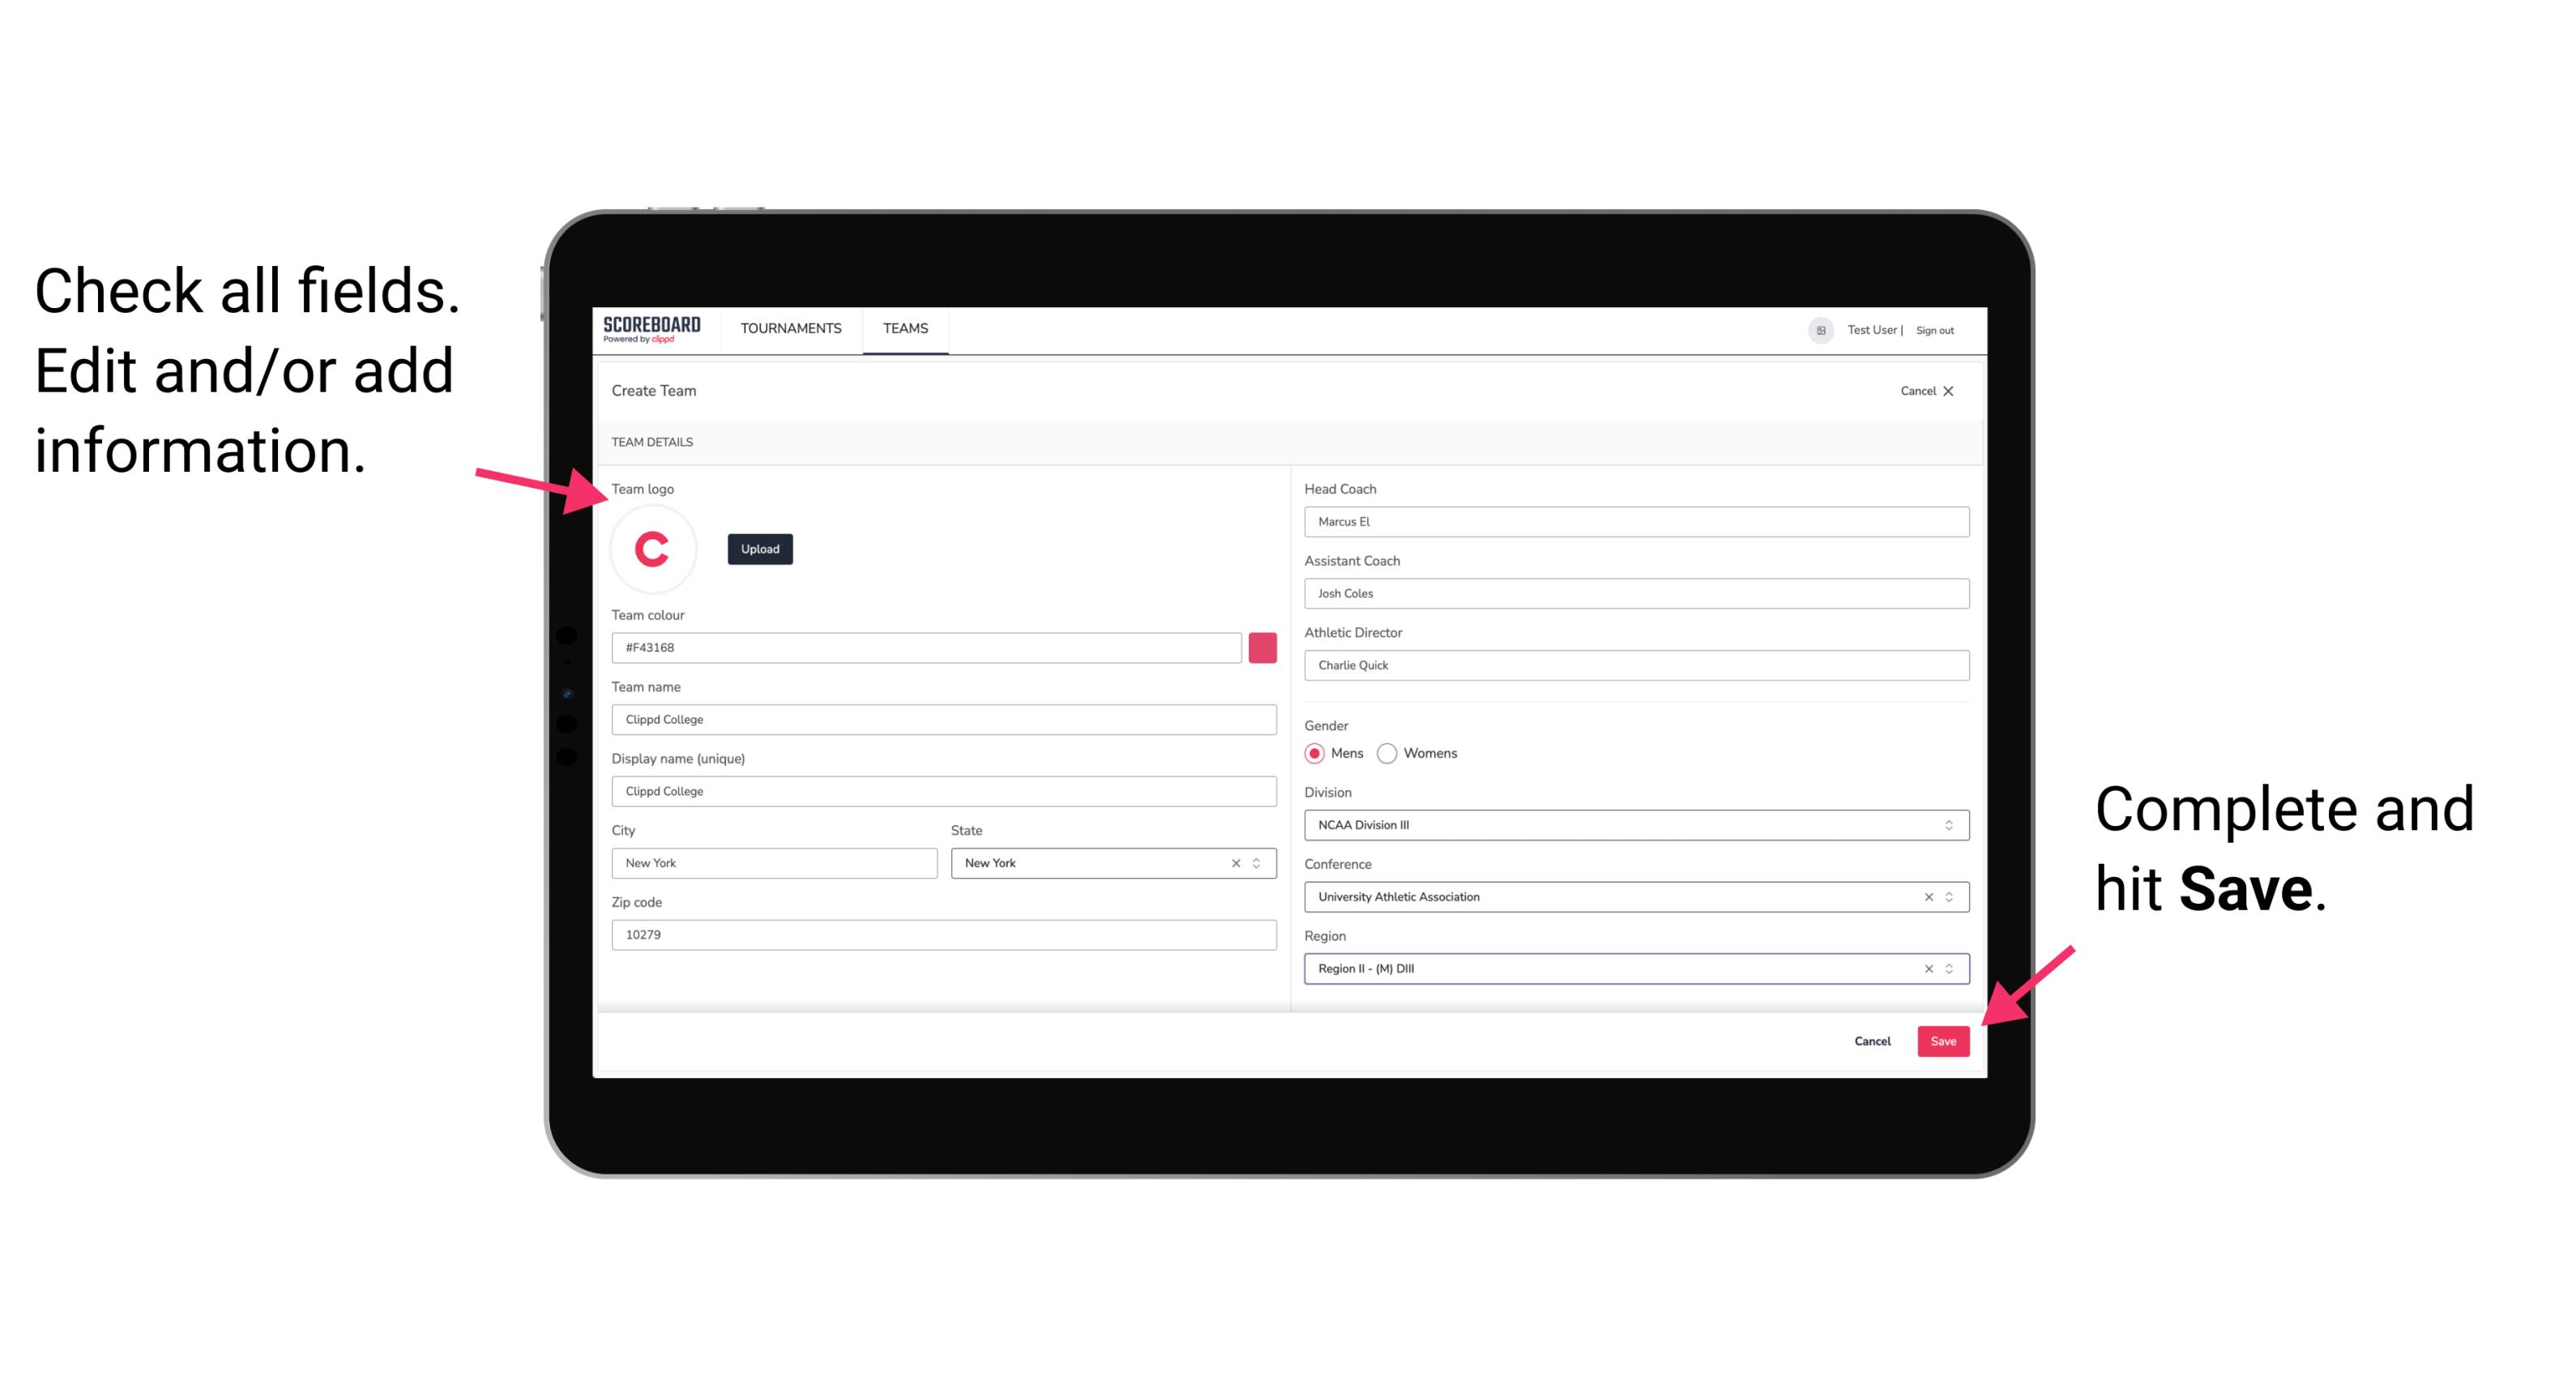The width and height of the screenshot is (2576, 1386).
Task: Select the Mens radio button for Gender
Action: (x=1314, y=753)
